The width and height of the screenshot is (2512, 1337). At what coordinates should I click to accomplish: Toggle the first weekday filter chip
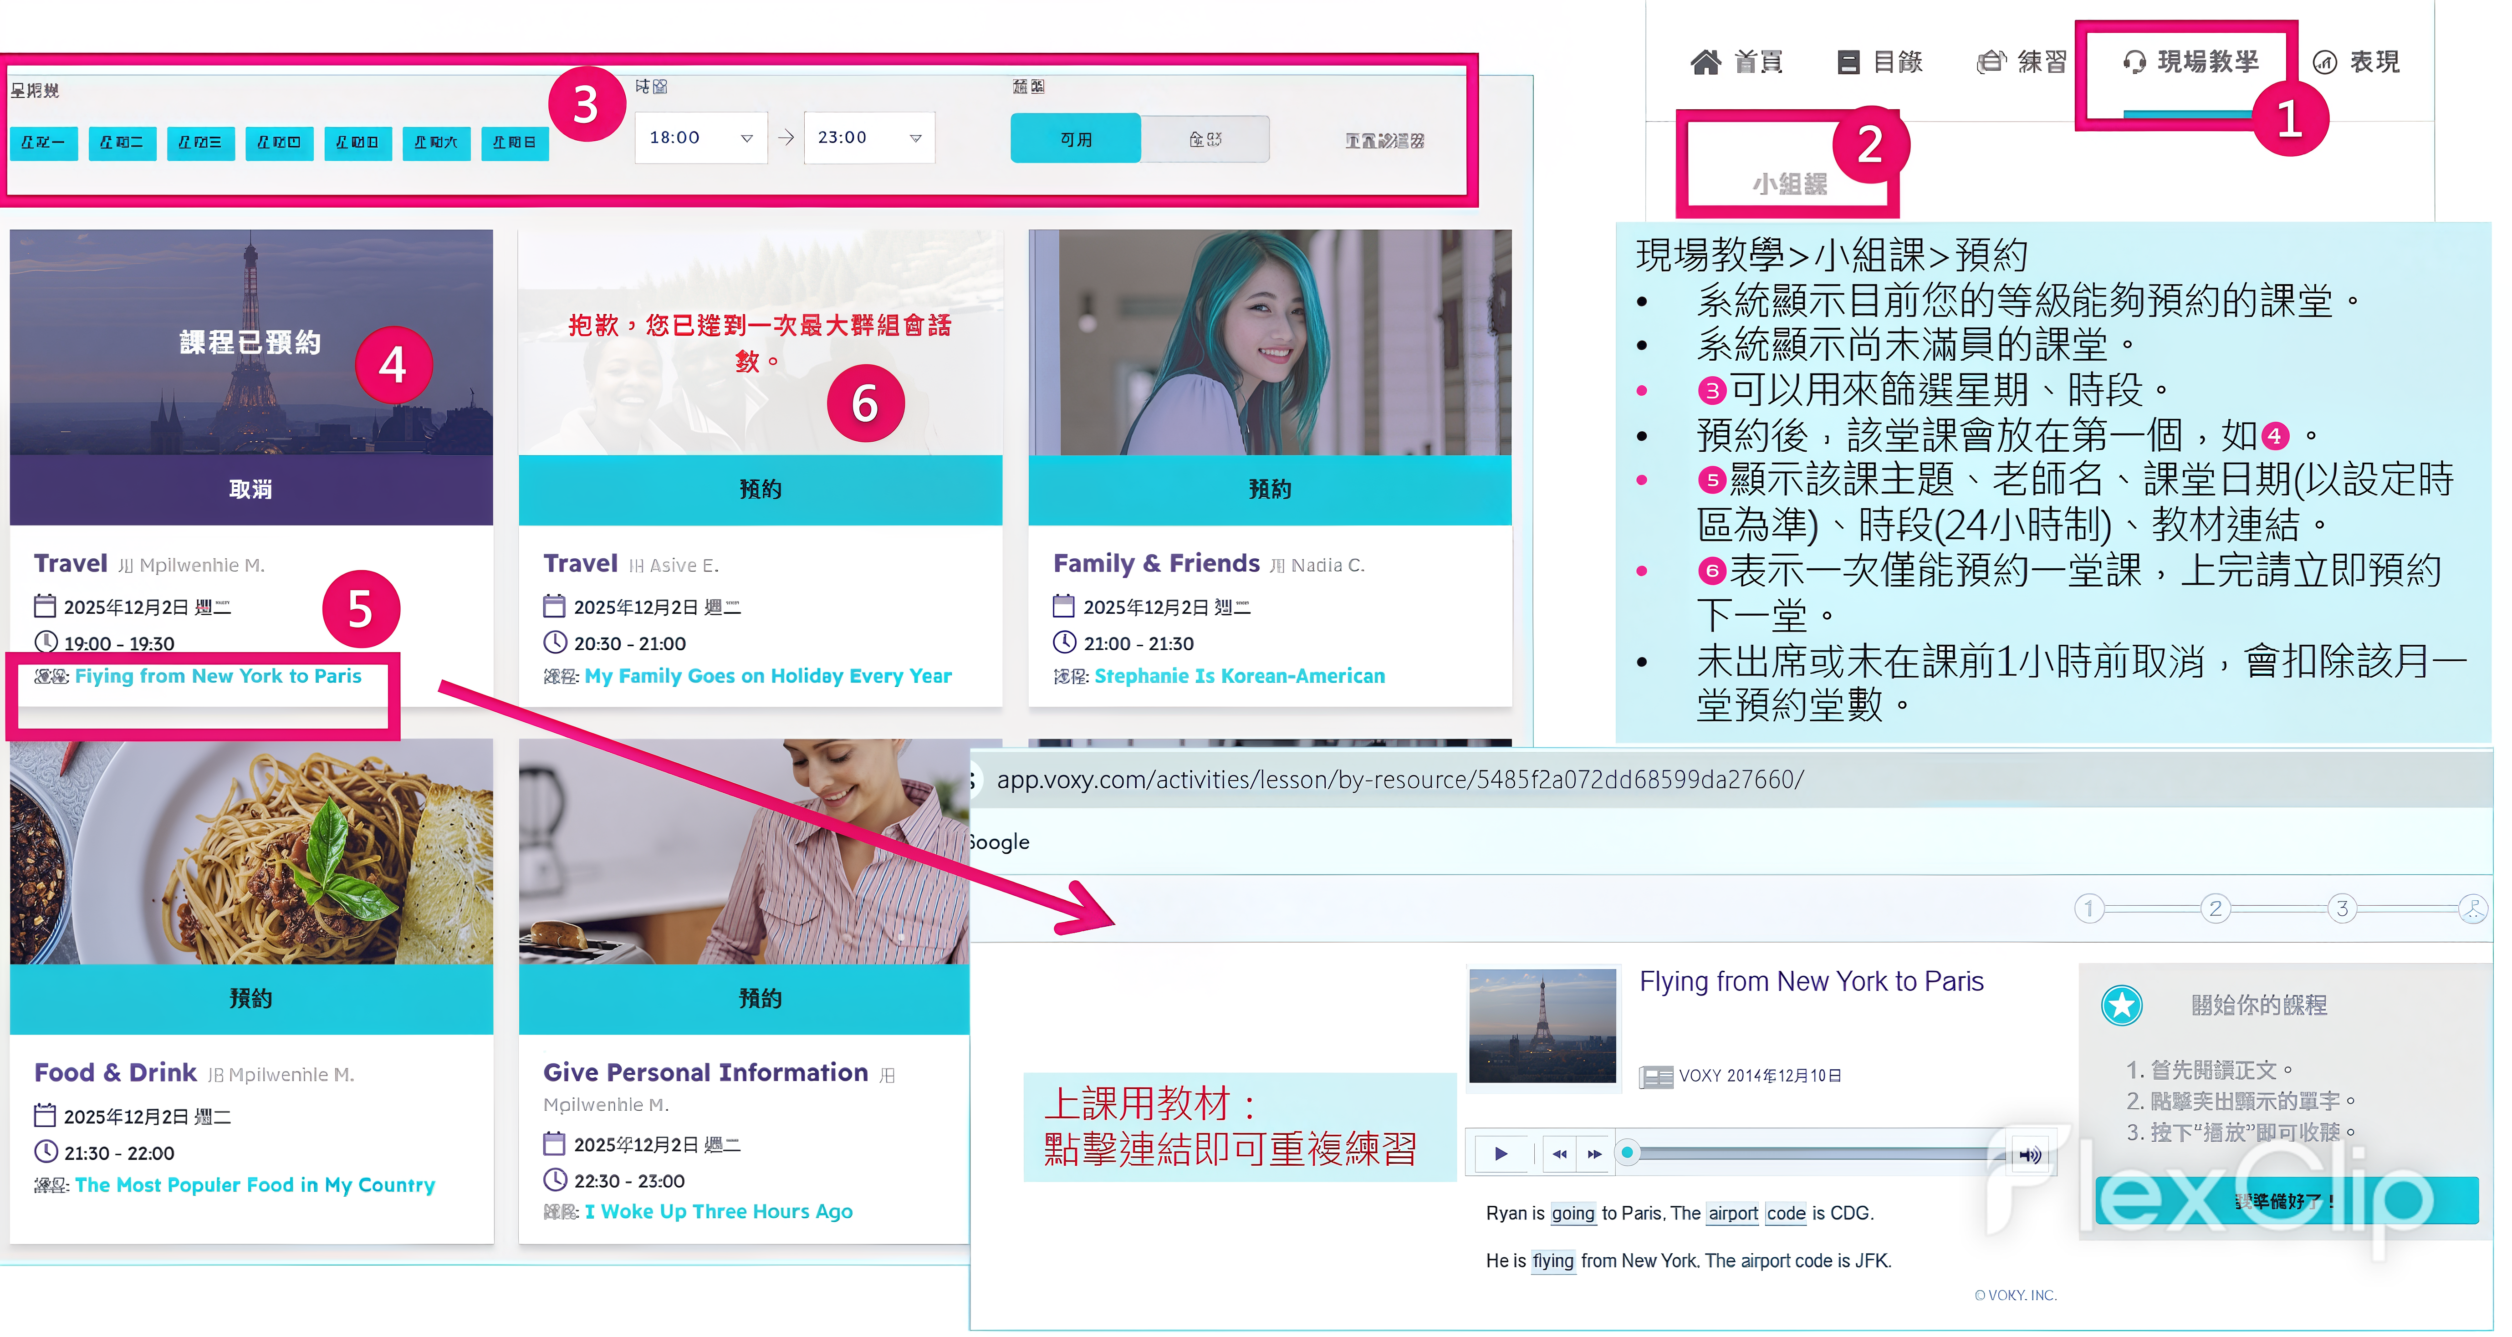(x=44, y=143)
